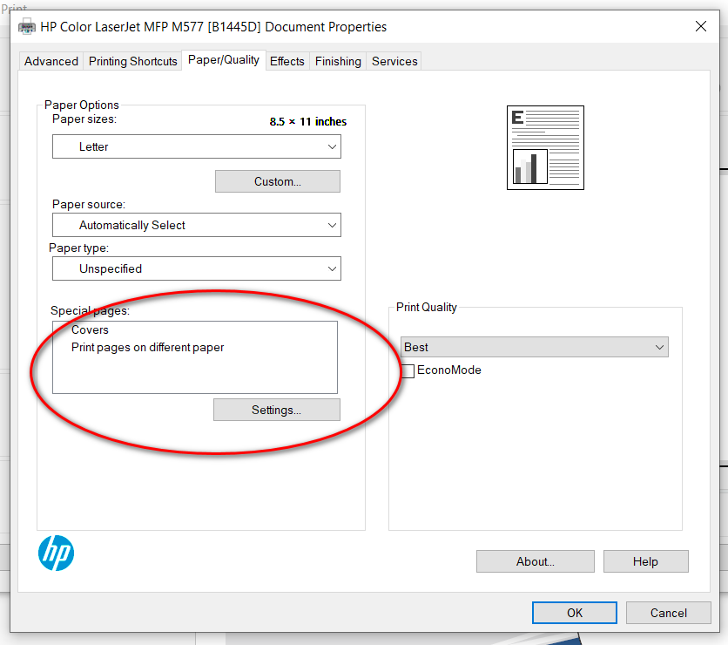Switch to the Finishing tab
The height and width of the screenshot is (645, 728).
(338, 61)
